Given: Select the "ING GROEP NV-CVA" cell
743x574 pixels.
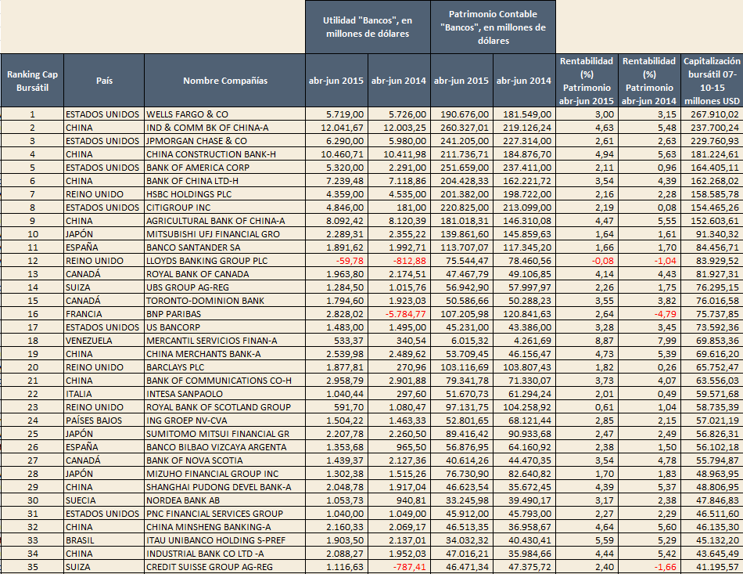Looking at the screenshot, I should (x=225, y=420).
